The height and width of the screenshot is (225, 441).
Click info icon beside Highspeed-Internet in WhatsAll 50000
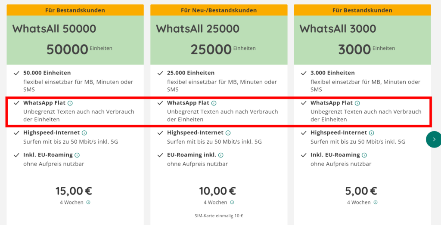(x=84, y=133)
